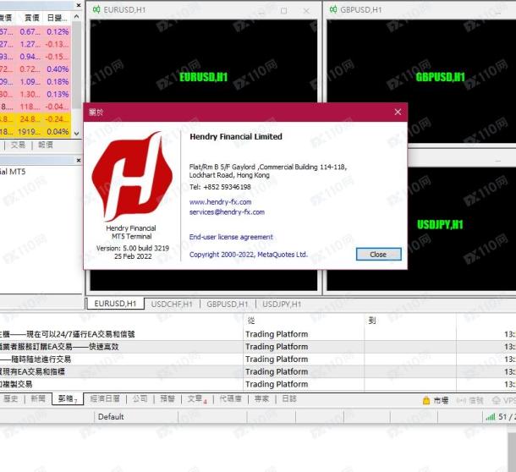Image resolution: width=516 pixels, height=472 pixels.
Task: Click the MetaQuotes copyright link
Action: (248, 255)
